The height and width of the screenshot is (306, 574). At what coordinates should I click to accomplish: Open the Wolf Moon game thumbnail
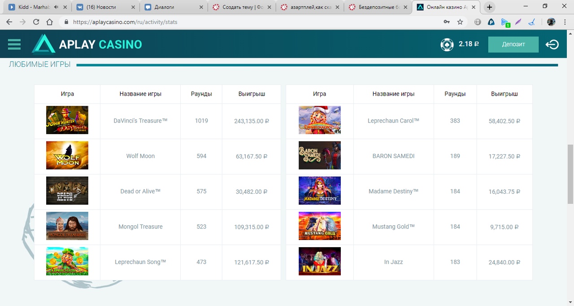pos(67,155)
